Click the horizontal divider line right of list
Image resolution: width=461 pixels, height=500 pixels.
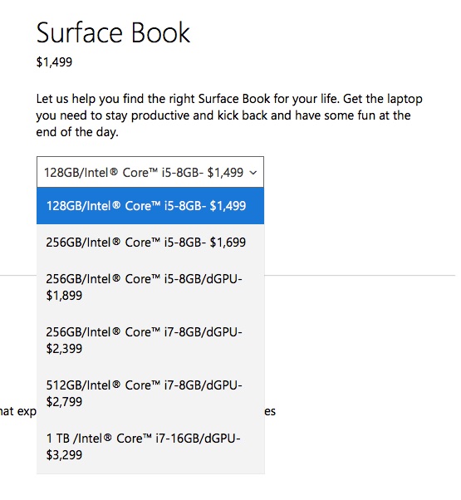pos(360,275)
